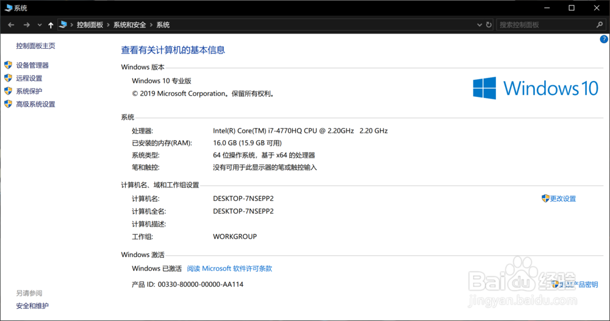Minimize the 系统 window
The width and height of the screenshot is (610, 321).
coord(547,8)
